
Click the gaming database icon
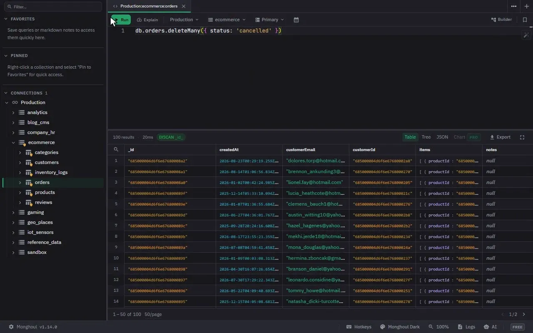(x=22, y=212)
